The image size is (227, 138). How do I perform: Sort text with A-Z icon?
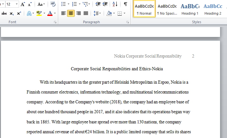(x=115, y=4)
